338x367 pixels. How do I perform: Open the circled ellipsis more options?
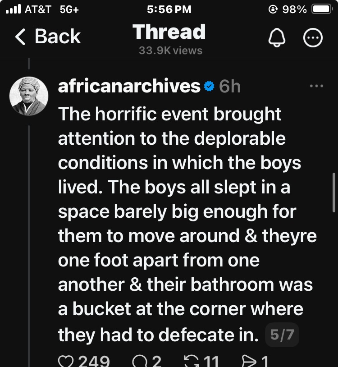click(x=313, y=39)
